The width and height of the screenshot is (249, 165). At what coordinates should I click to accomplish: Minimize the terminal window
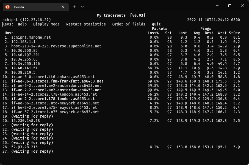(217, 6)
